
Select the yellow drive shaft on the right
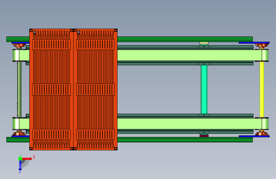click(x=262, y=89)
